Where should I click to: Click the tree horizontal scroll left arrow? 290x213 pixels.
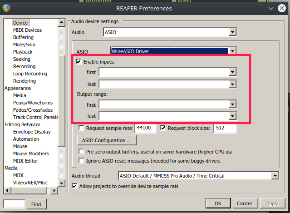pos(7,190)
